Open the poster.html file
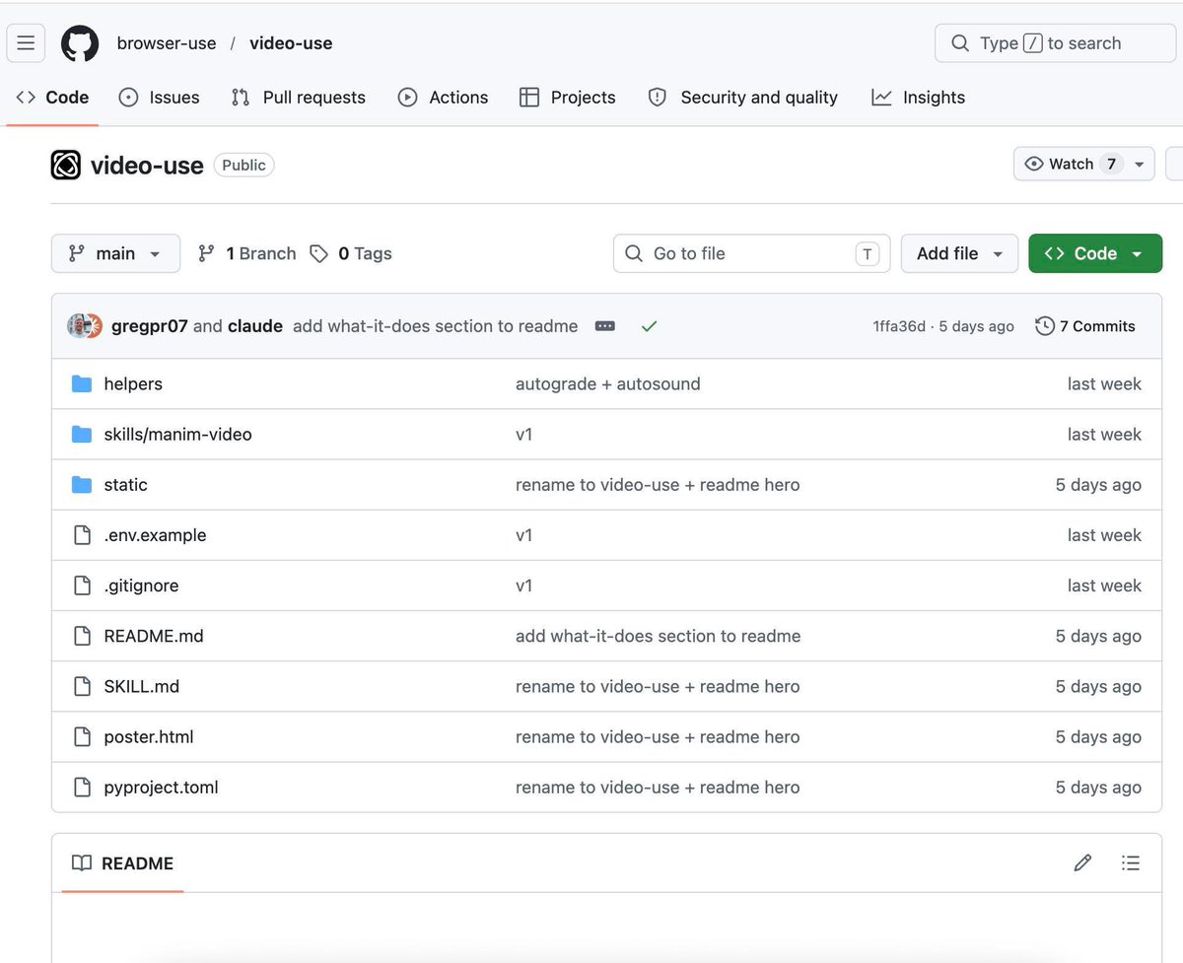This screenshot has width=1183, height=963. pos(149,737)
